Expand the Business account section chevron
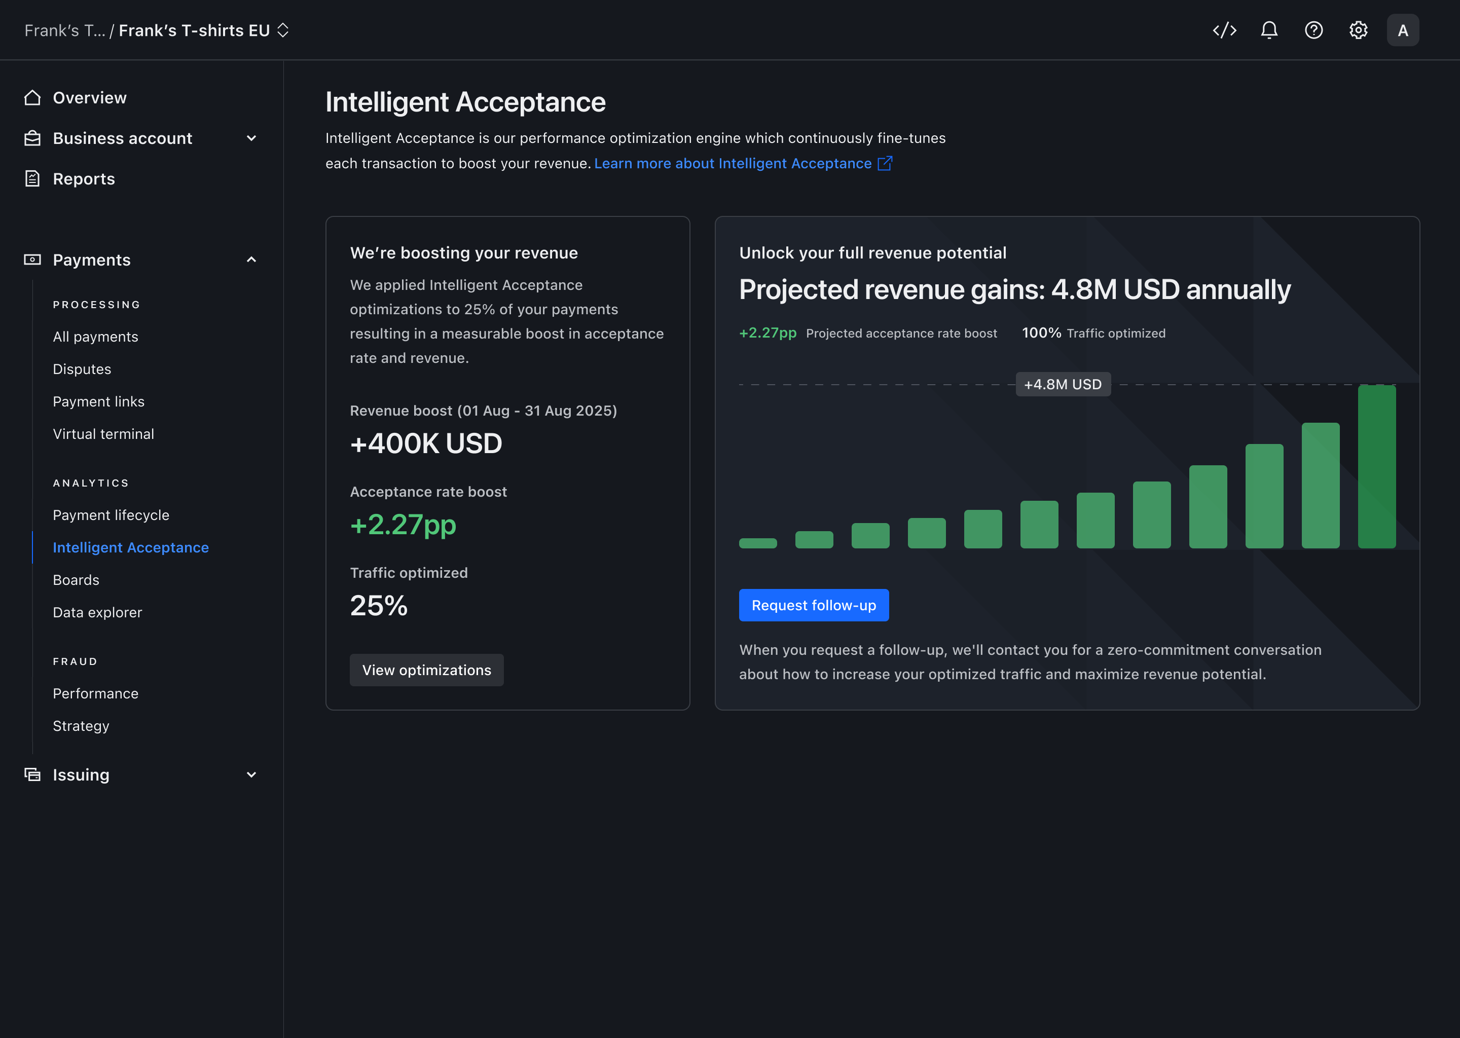 tap(251, 138)
